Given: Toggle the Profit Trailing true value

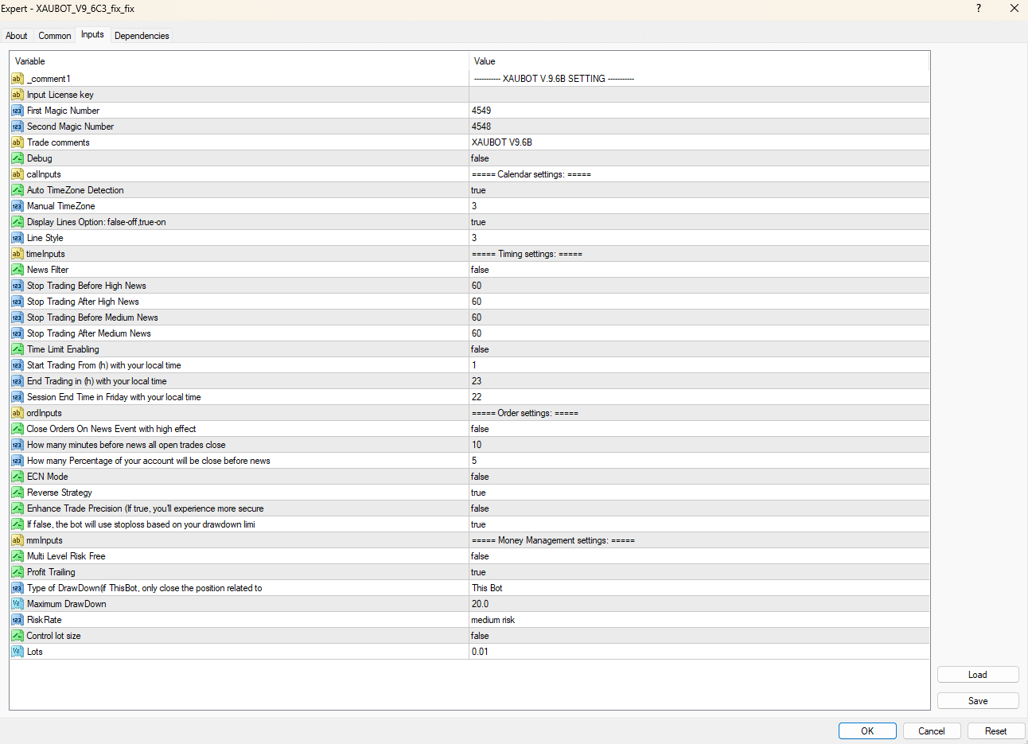Looking at the screenshot, I should click(x=478, y=572).
